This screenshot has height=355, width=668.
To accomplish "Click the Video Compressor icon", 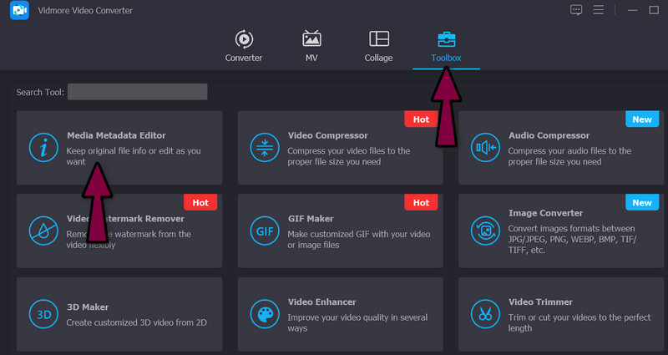I will [x=264, y=147].
